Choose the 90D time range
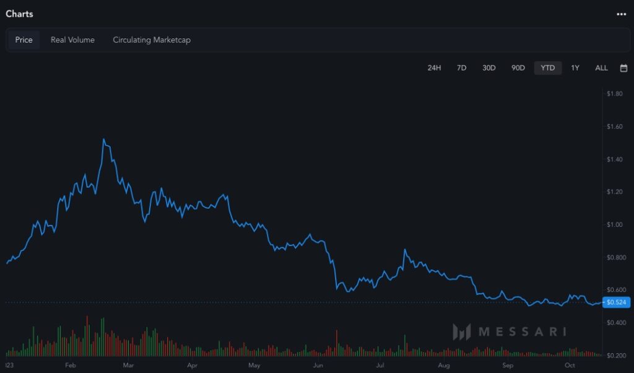Viewport: 634px width, 373px height. (x=518, y=68)
